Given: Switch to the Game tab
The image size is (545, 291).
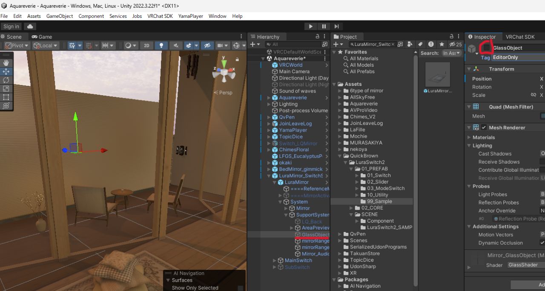Looking at the screenshot, I should tap(42, 37).
